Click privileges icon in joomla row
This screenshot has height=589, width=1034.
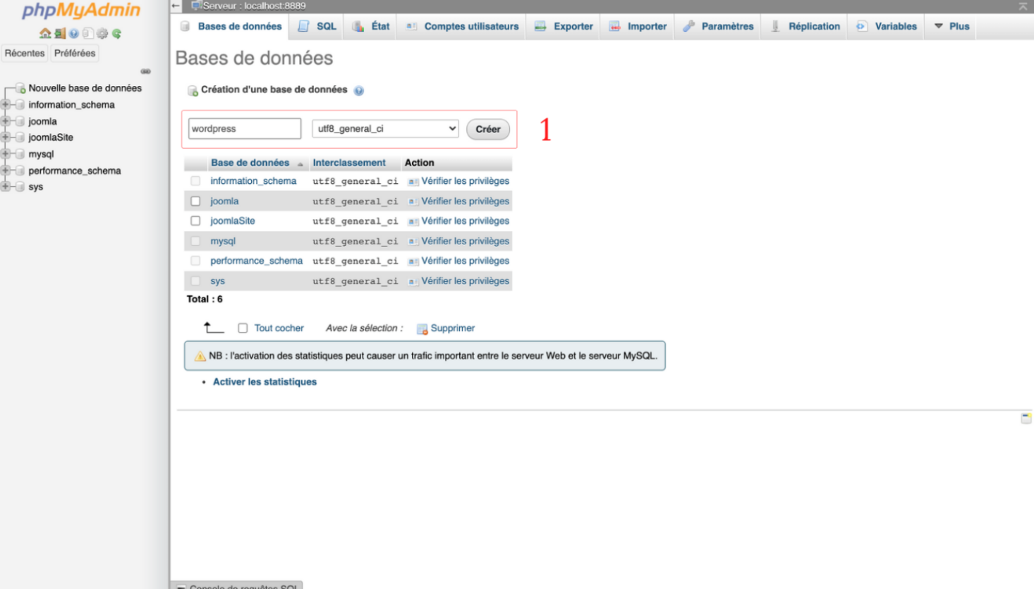tap(413, 201)
